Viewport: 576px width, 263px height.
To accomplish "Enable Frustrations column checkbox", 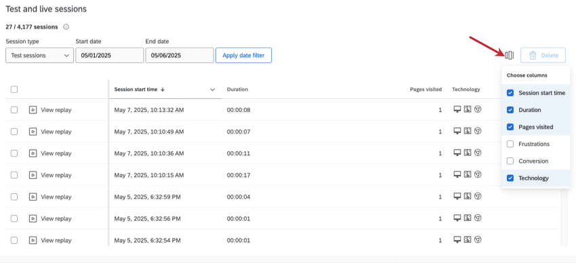I will coord(510,144).
